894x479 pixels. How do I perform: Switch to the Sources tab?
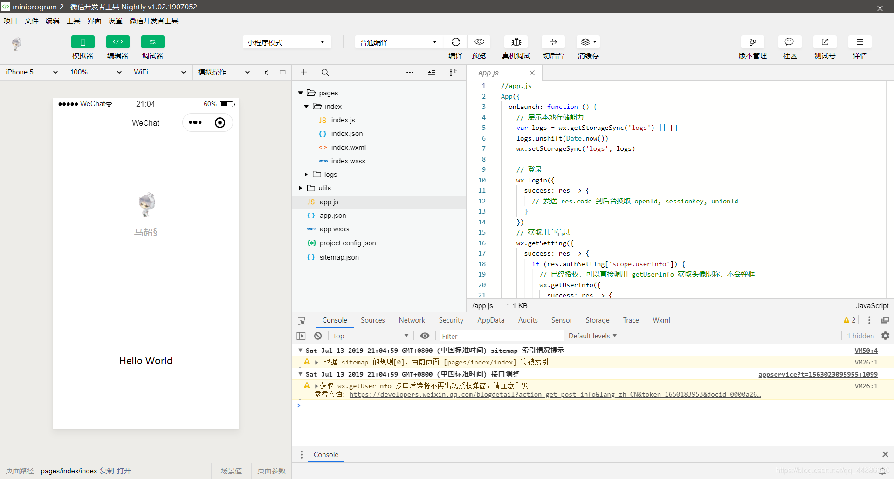point(373,320)
